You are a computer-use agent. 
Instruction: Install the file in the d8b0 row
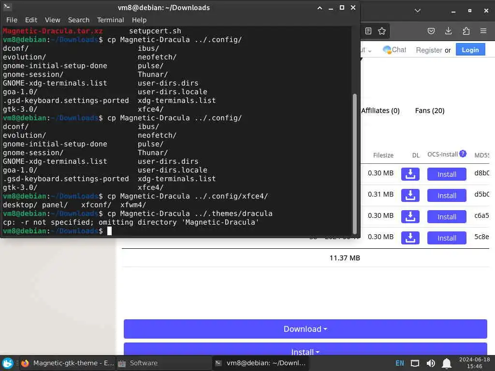[447, 174]
